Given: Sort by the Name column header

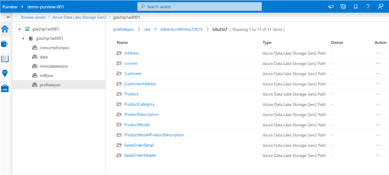Looking at the screenshot, I should click(122, 42).
